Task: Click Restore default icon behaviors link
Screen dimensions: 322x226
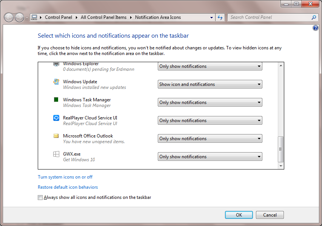Action: coord(68,187)
